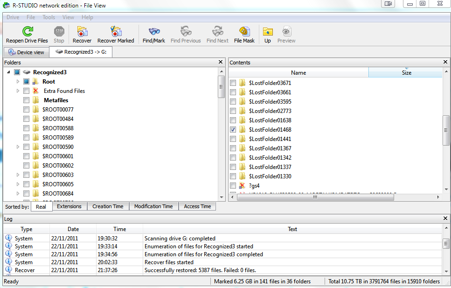Screen dimensions: 451x288
Task: Check the $ROOT00484 checkbox
Action: tap(26, 119)
